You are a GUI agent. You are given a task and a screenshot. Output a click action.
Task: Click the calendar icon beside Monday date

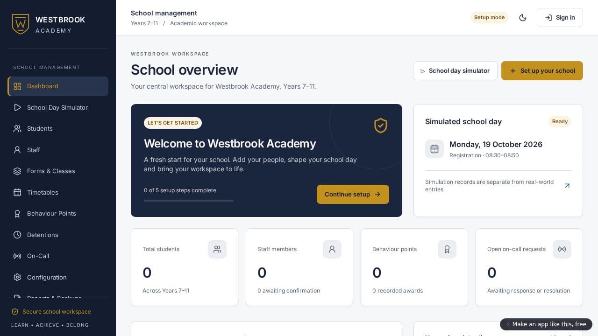(x=434, y=149)
